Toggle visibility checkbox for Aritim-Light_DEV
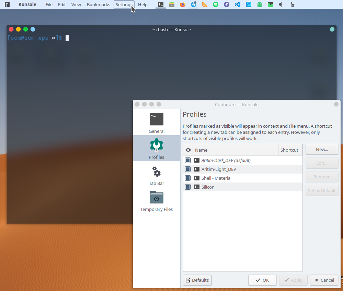 pyautogui.click(x=188, y=169)
